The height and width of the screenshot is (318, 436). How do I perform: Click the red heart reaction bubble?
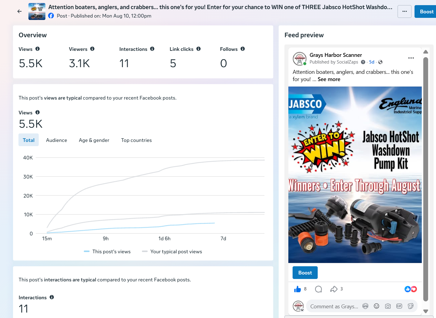point(414,289)
